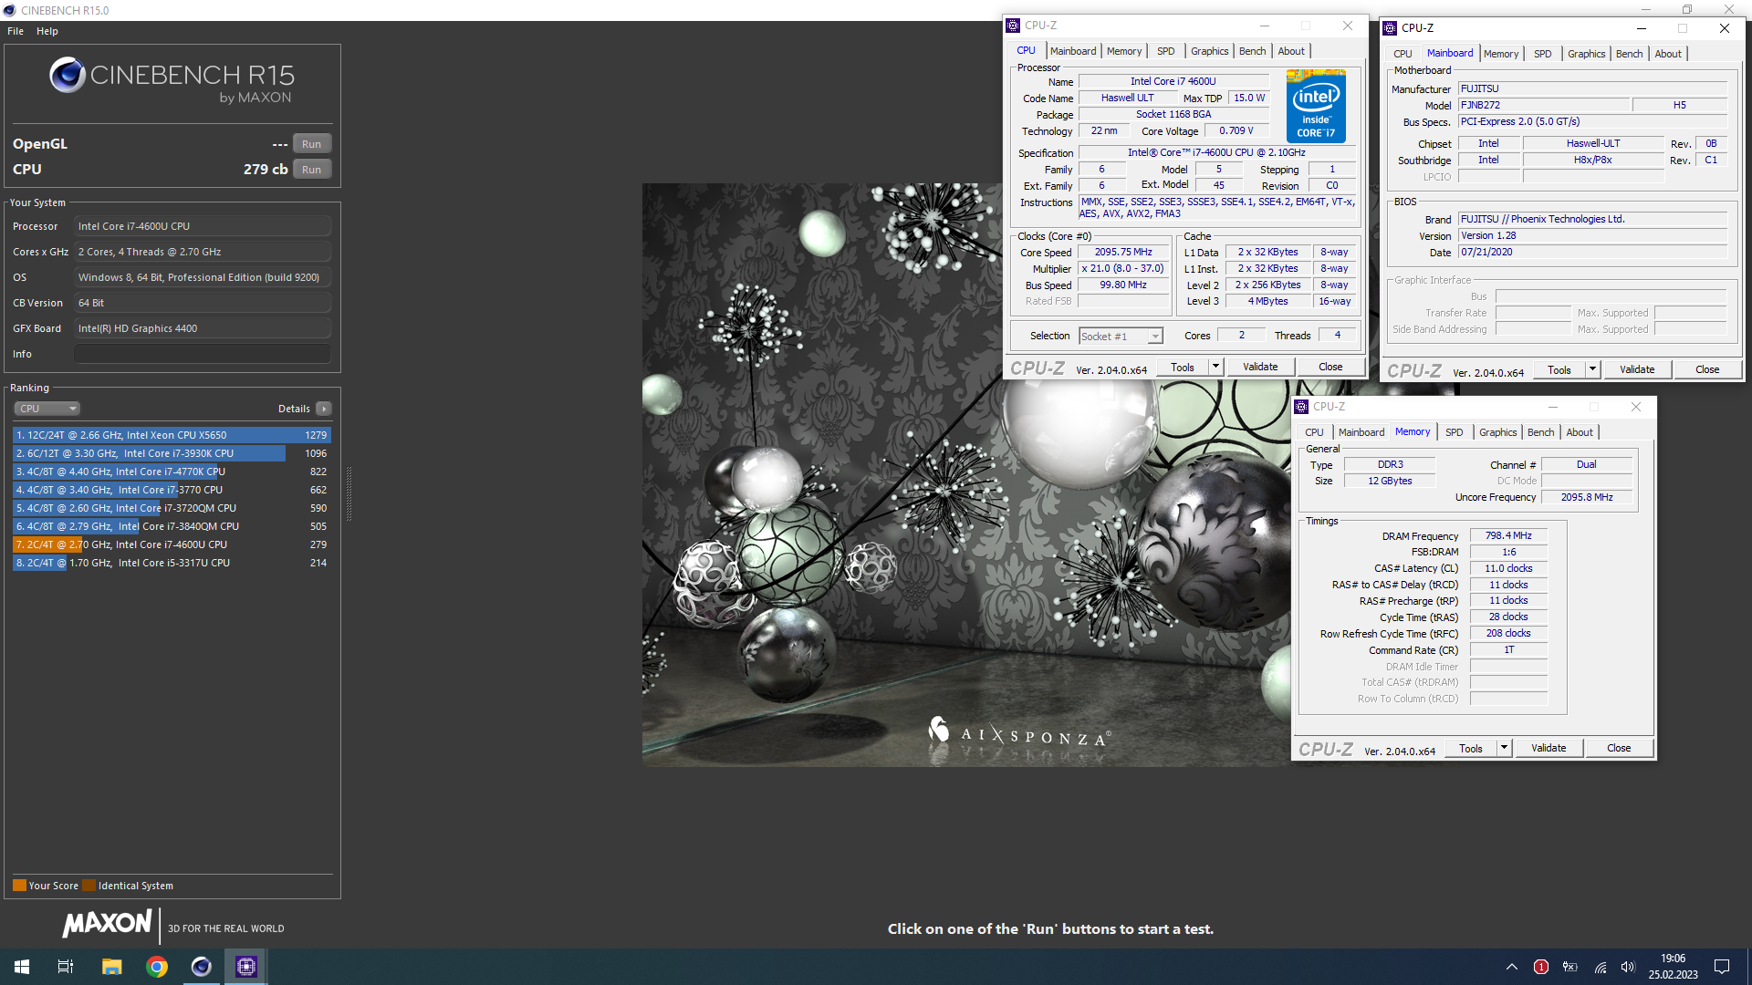Viewport: 1752px width, 985px height.
Task: Open the Cinebench File menu
Action: click(16, 31)
